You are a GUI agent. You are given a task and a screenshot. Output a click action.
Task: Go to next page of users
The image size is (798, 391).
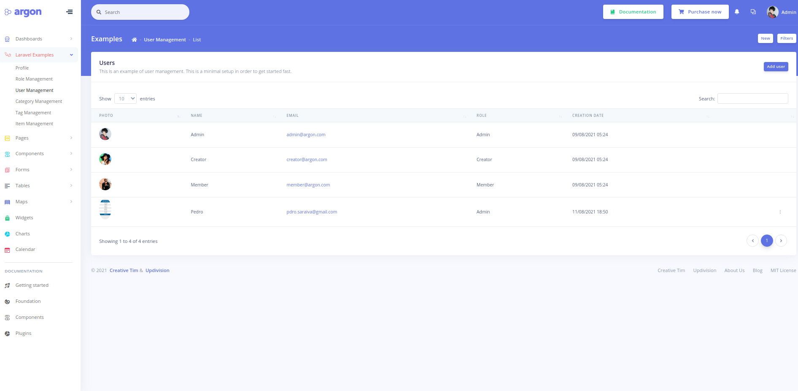(781, 240)
